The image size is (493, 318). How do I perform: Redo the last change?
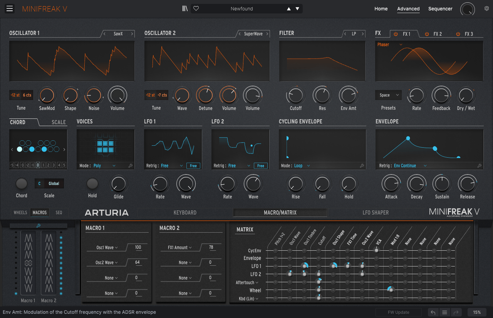(456, 312)
